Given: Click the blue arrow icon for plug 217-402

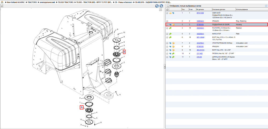Looking at the screenshot, I should [170, 54].
